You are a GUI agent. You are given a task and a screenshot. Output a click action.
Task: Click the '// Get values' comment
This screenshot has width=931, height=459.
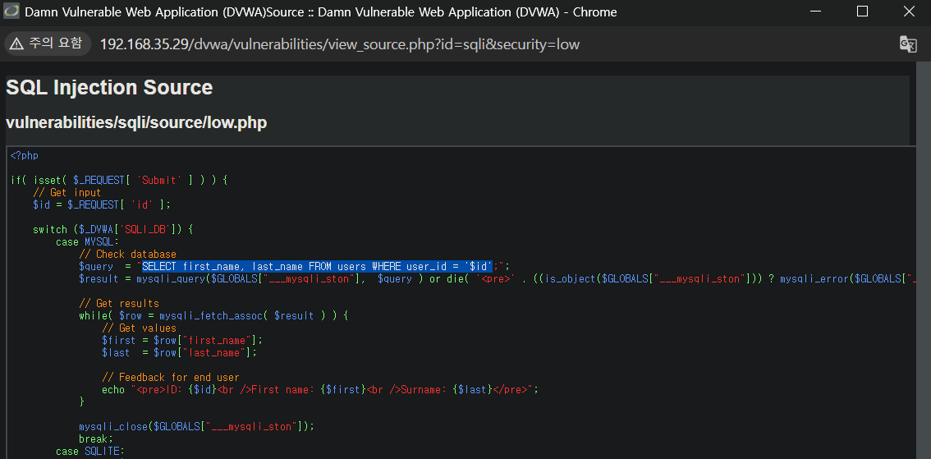(x=139, y=328)
